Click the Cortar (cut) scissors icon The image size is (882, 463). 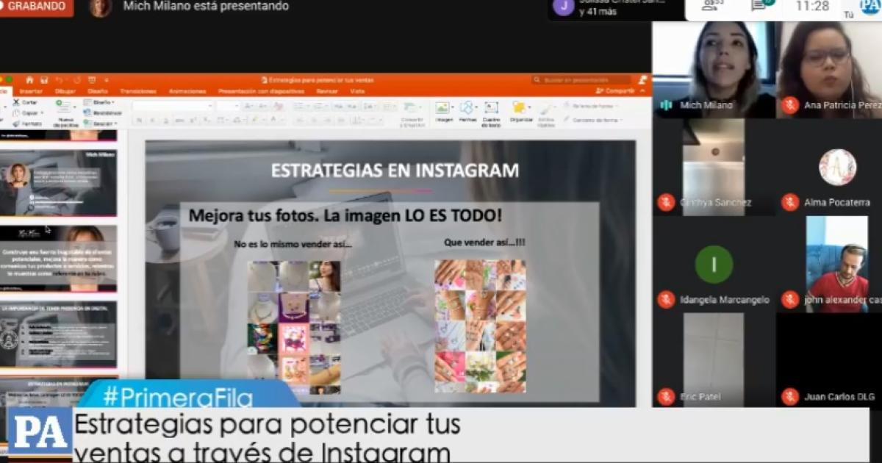pos(15,102)
